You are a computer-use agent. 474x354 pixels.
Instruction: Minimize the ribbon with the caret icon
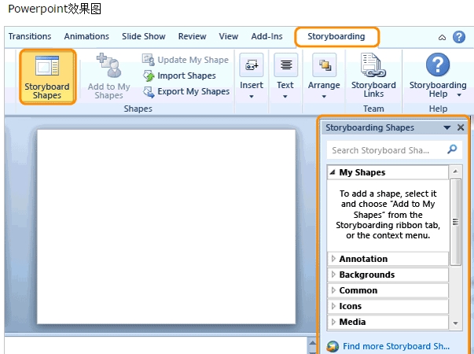(442, 38)
